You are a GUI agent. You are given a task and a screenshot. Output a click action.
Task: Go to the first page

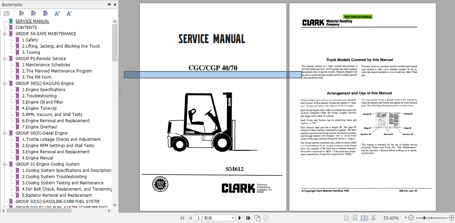point(182,218)
